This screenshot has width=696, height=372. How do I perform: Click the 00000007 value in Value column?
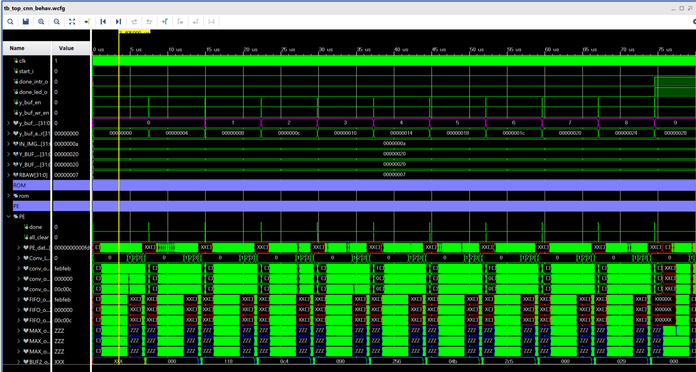coord(66,175)
